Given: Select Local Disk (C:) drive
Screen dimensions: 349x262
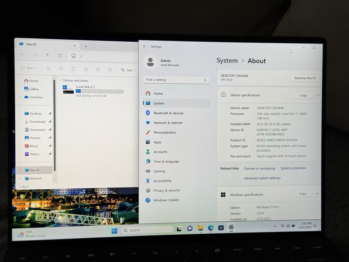Looking at the screenshot, I should tap(93, 91).
